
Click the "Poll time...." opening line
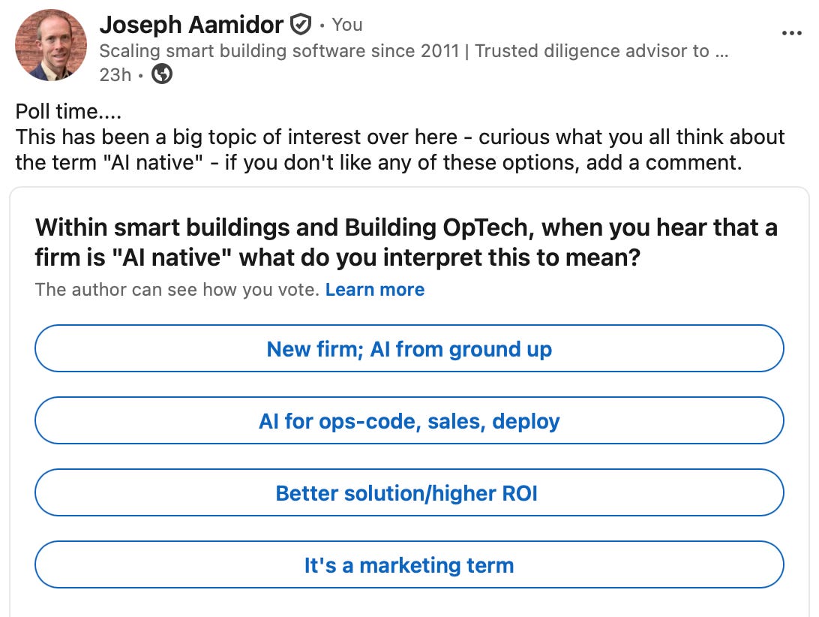(68, 111)
